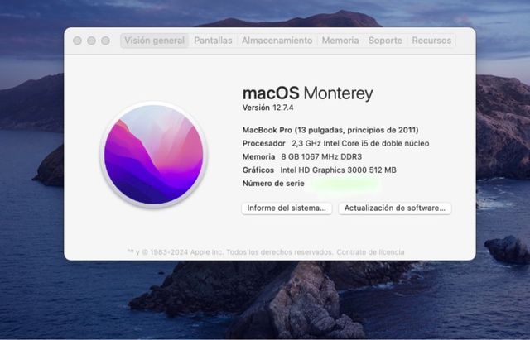
Task: Minimize the window with middle traffic light
Action: (x=91, y=41)
